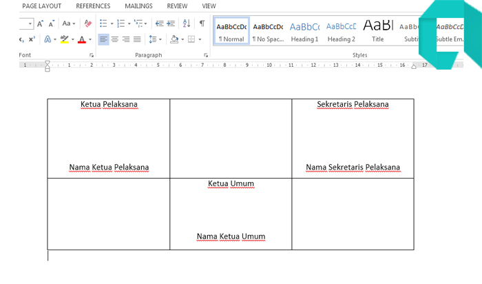Click 'Nama Sekretaris Pelaksana' text
The image size is (482, 284).
coord(353,168)
